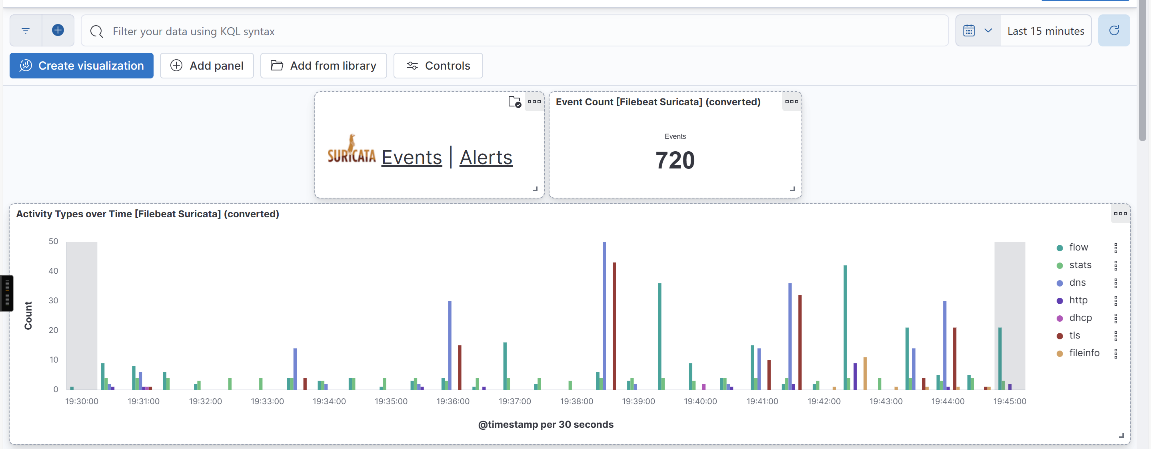
Task: Open Activity Types panel options menu
Action: pos(1120,214)
